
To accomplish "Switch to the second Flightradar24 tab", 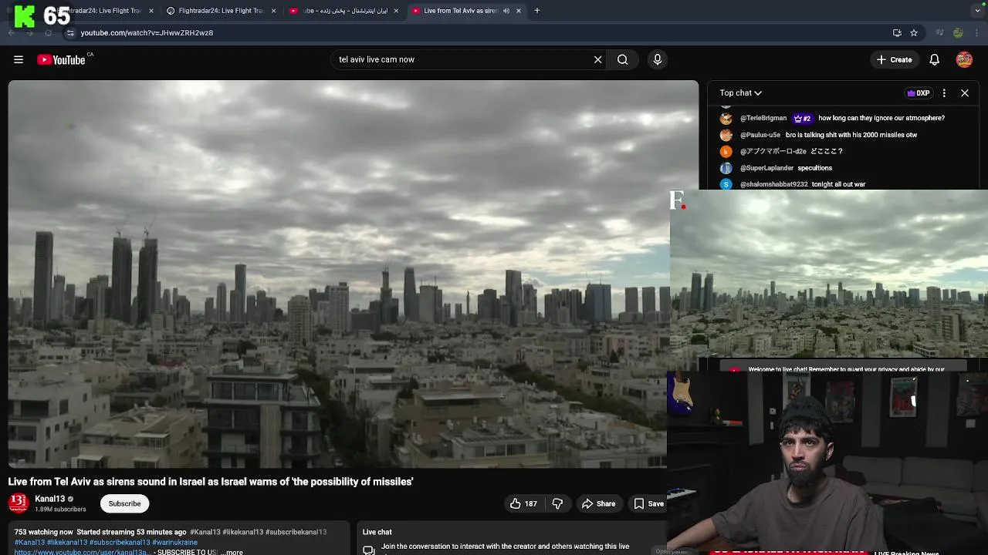I will (220, 11).
